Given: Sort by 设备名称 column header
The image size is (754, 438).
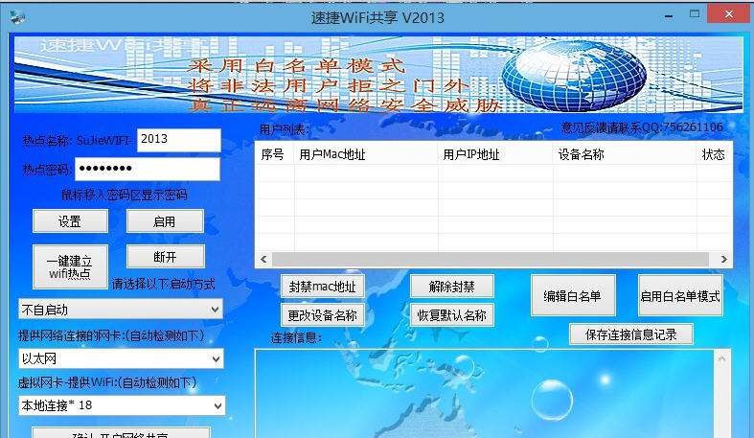Looking at the screenshot, I should pos(625,154).
